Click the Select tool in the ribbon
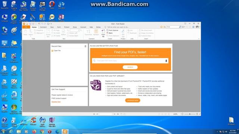This screenshot has height=134, width=239. (x=31, y=32)
